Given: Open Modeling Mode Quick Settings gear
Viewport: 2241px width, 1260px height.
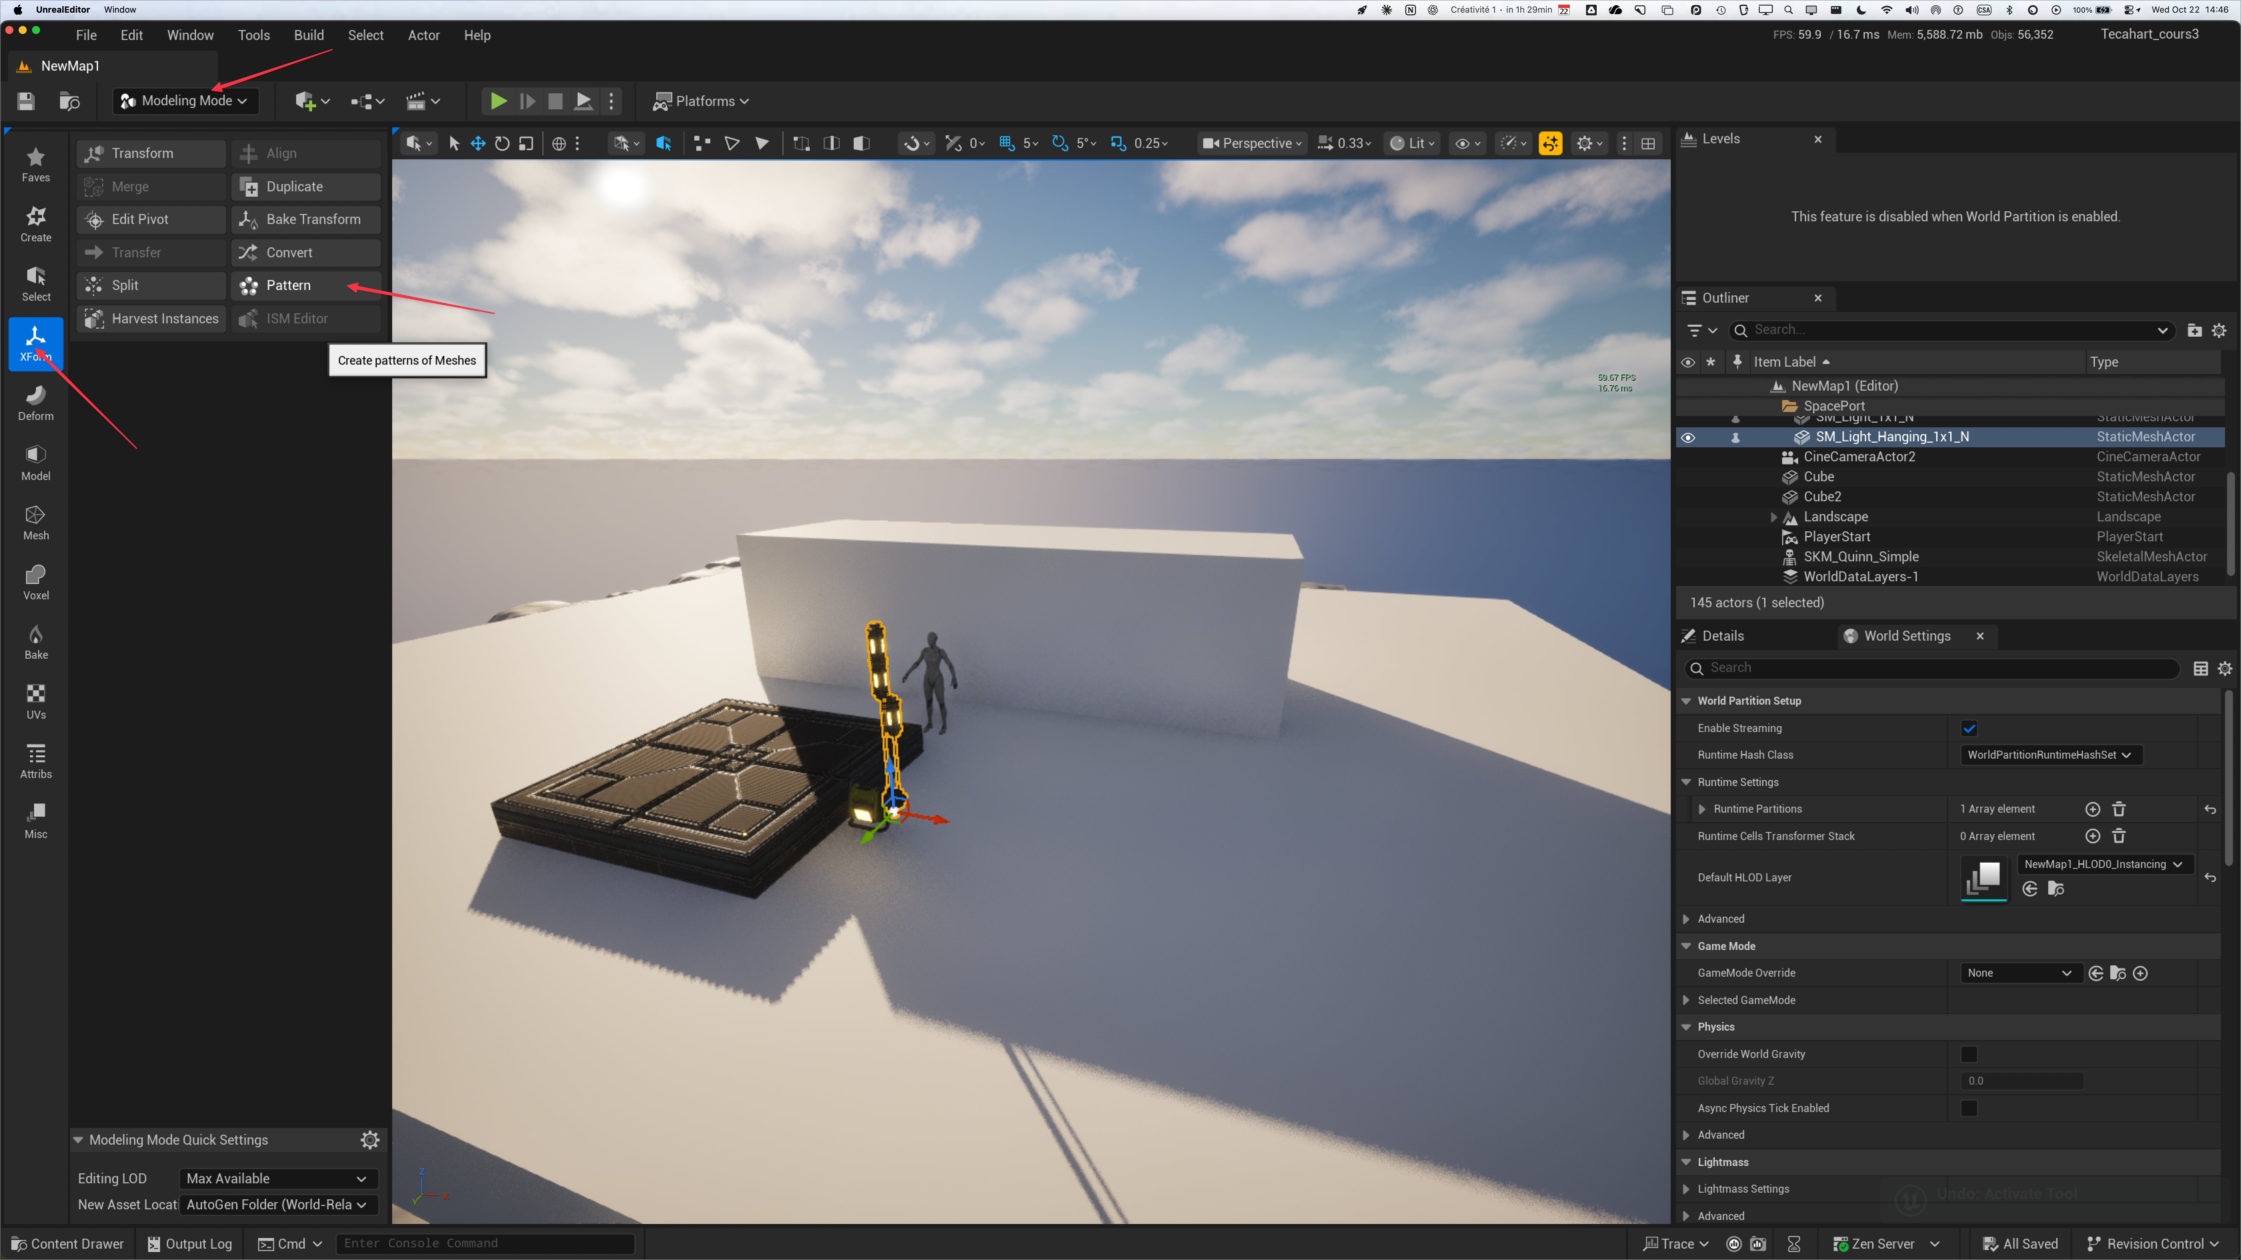Looking at the screenshot, I should pos(370,1140).
